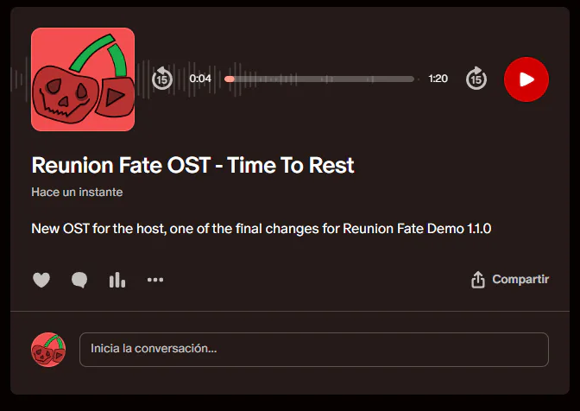580x411 pixels.
Task: Click the 0:04 elapsed time label
Action: (x=200, y=79)
